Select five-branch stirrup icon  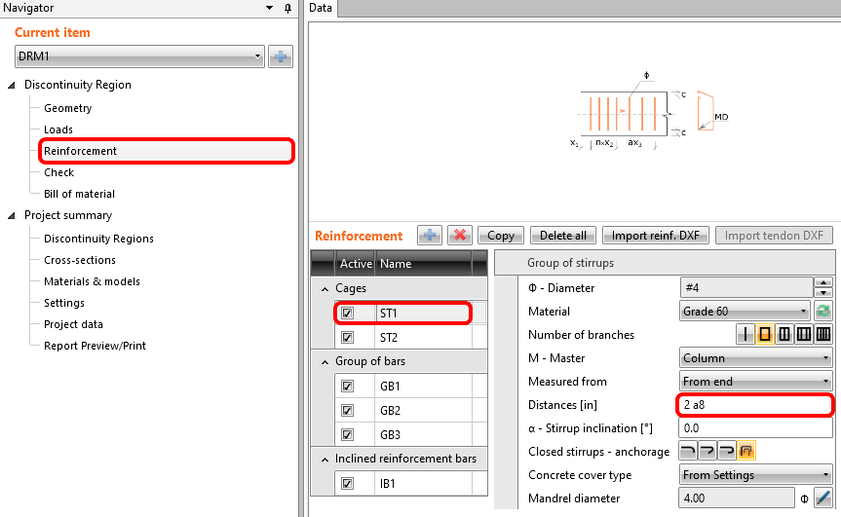[822, 334]
